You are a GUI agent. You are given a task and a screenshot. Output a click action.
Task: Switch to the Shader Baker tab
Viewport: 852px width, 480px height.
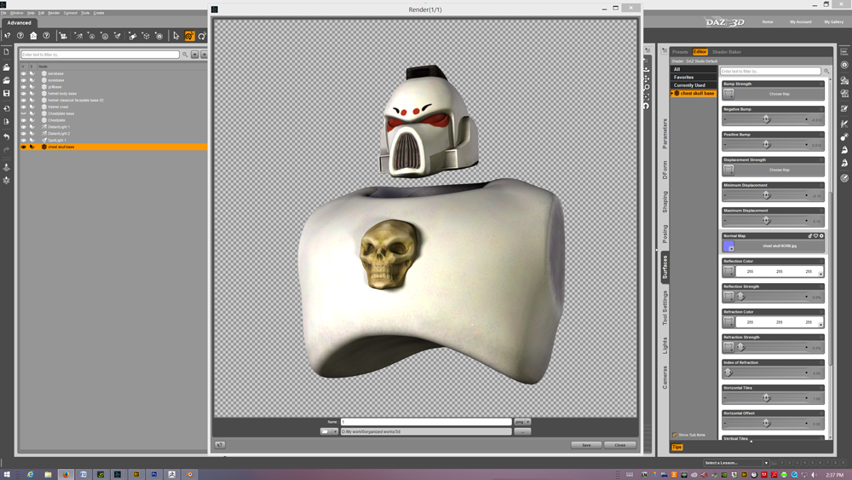tap(727, 52)
